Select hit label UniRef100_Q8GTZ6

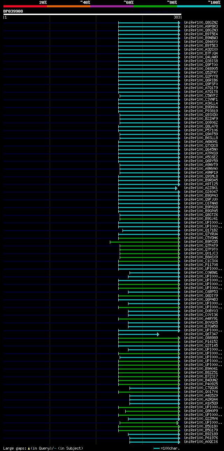click(201, 215)
